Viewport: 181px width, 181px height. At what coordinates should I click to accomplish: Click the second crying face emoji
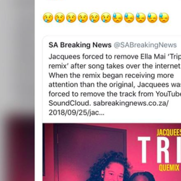60,18
